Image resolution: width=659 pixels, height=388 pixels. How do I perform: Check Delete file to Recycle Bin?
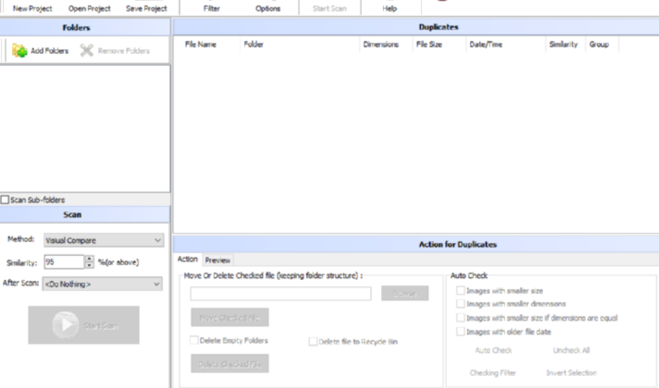[x=313, y=342]
